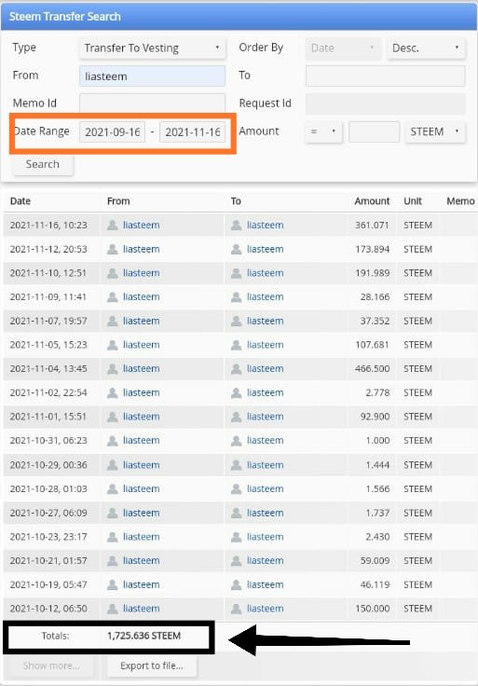The height and width of the screenshot is (686, 478).
Task: Click the From user icon in 2021-10-28 row
Action: [x=113, y=489]
